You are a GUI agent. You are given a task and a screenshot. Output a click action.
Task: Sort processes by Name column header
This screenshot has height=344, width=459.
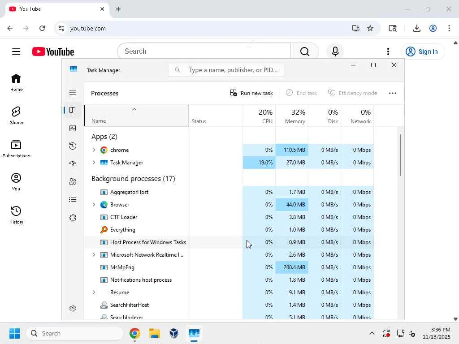point(137,116)
